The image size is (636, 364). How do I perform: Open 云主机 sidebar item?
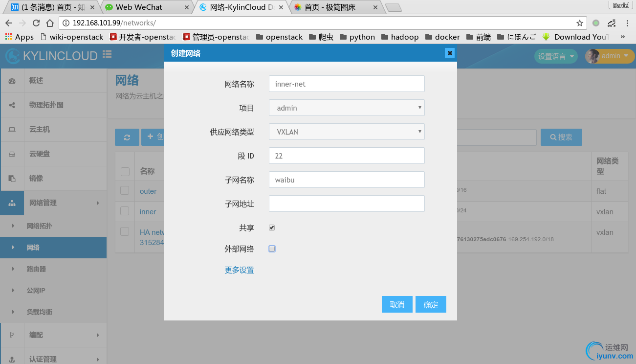pyautogui.click(x=53, y=129)
